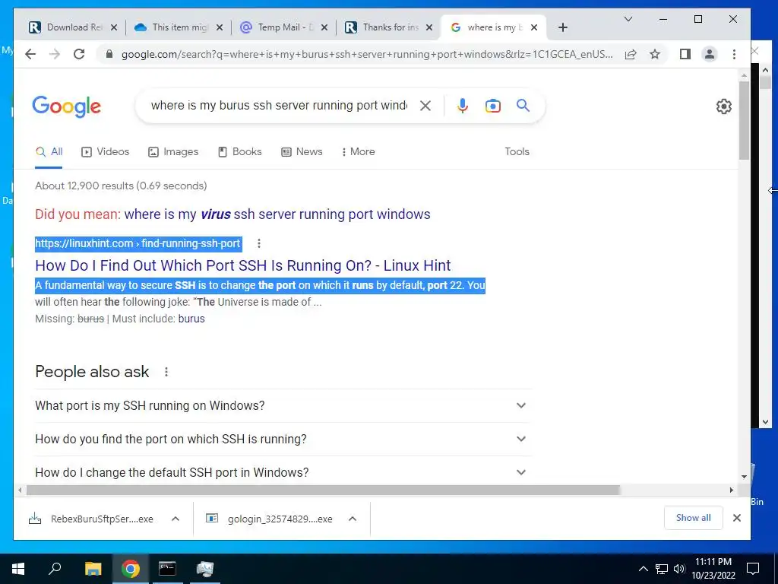Open tab search dropdown in title bar
This screenshot has height=584, width=778.
pos(628,19)
